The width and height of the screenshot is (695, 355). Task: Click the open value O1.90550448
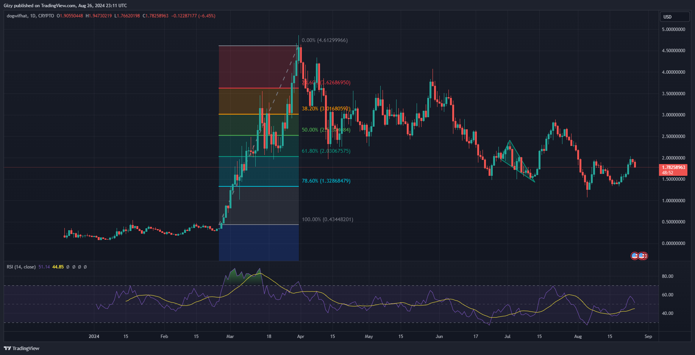click(x=70, y=16)
